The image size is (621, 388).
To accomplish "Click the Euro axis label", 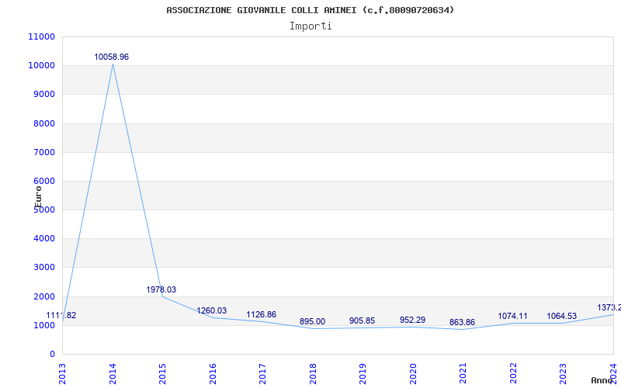I will pyautogui.click(x=38, y=197).
